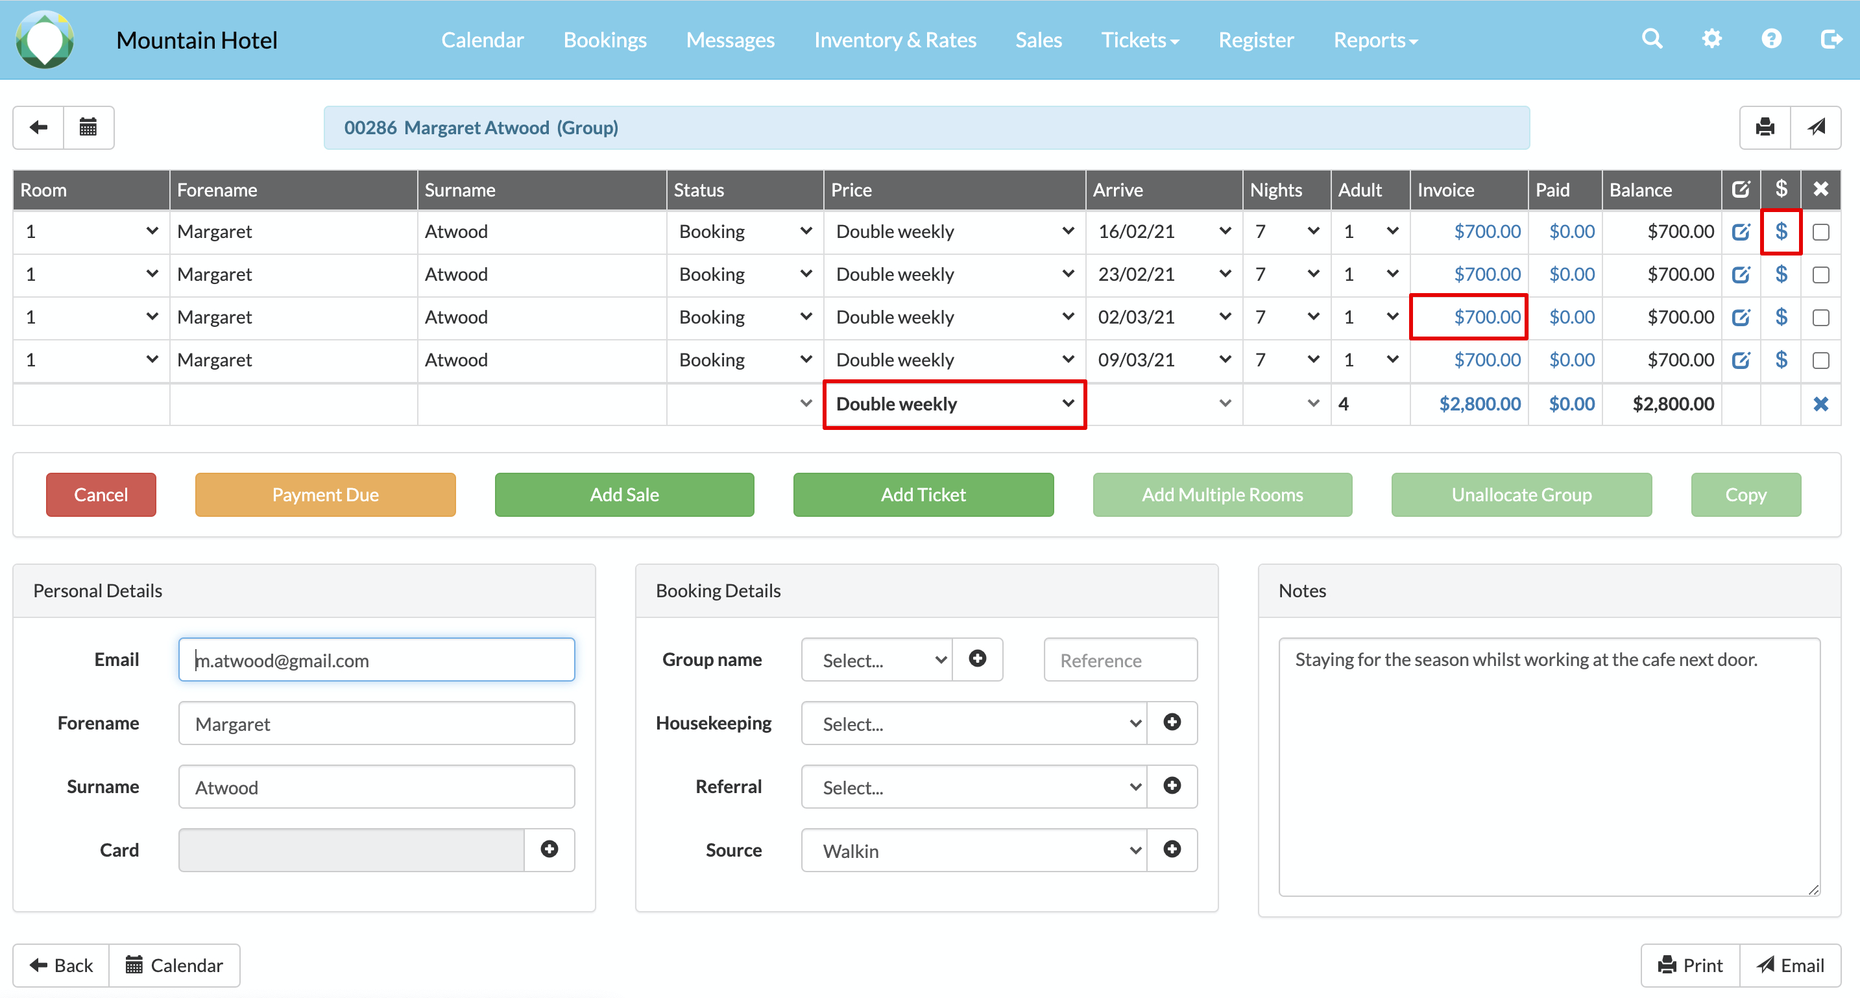Click the help question mark icon
The image size is (1860, 998).
(1771, 39)
